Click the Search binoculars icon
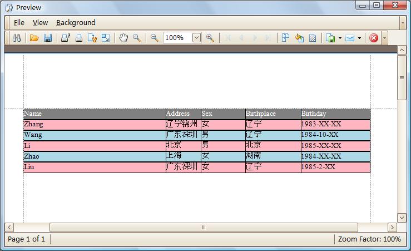The width and height of the screenshot is (411, 251). pyautogui.click(x=17, y=38)
